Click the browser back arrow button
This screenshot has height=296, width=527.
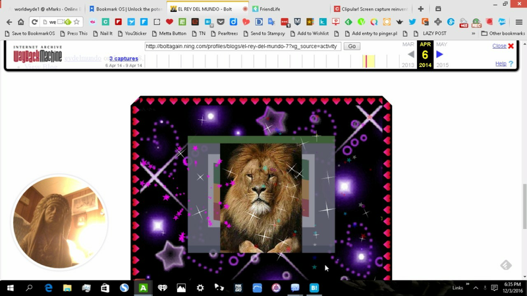point(9,22)
